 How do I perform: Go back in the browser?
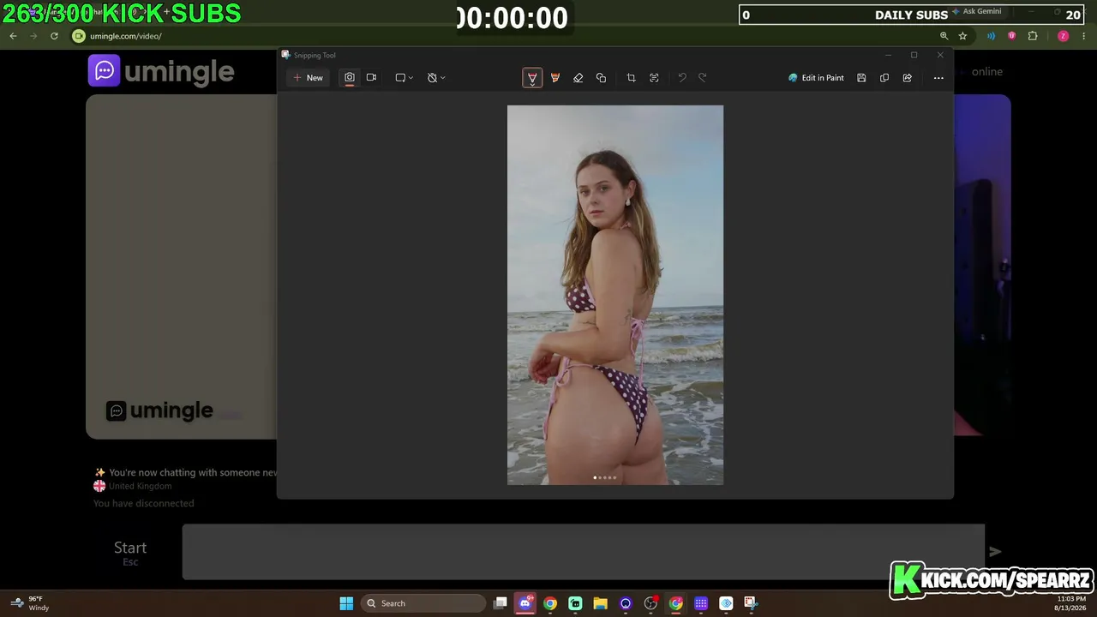pyautogui.click(x=13, y=36)
